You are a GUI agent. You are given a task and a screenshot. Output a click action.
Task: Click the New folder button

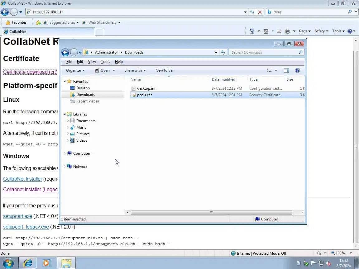click(165, 70)
